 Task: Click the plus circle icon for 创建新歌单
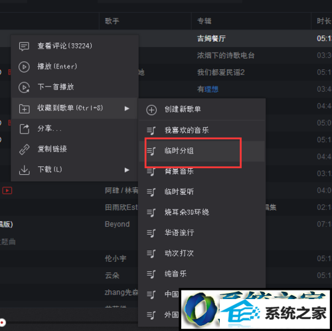point(151,110)
